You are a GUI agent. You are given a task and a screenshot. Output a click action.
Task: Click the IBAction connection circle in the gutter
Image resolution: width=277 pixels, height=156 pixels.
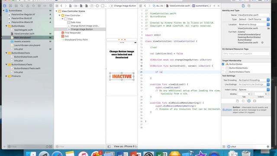click(x=142, y=66)
